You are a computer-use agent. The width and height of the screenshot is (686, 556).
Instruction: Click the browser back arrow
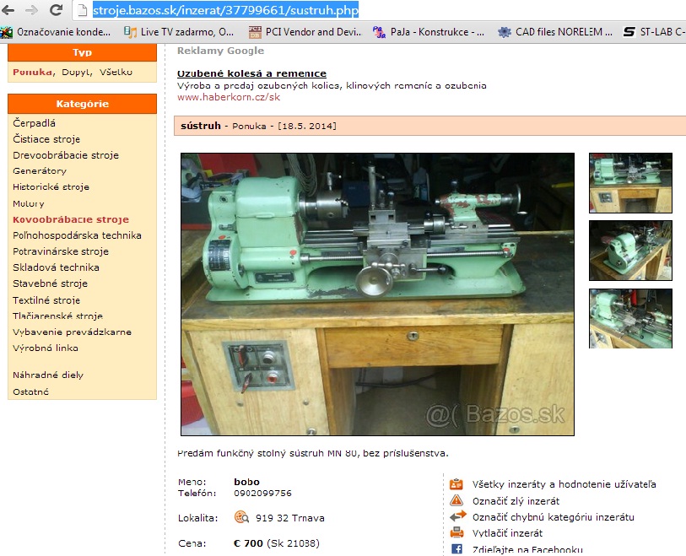[x=8, y=10]
